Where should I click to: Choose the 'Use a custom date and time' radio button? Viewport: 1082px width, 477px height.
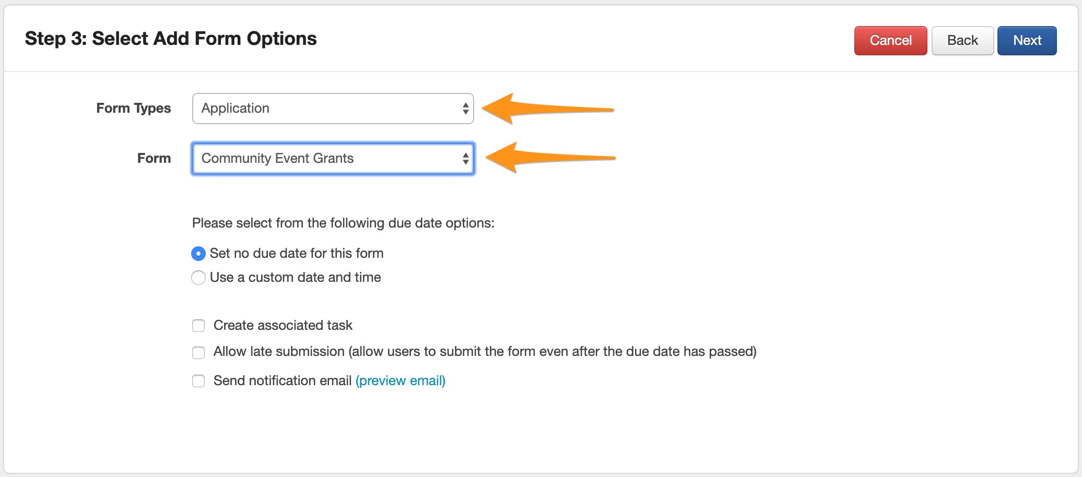198,278
